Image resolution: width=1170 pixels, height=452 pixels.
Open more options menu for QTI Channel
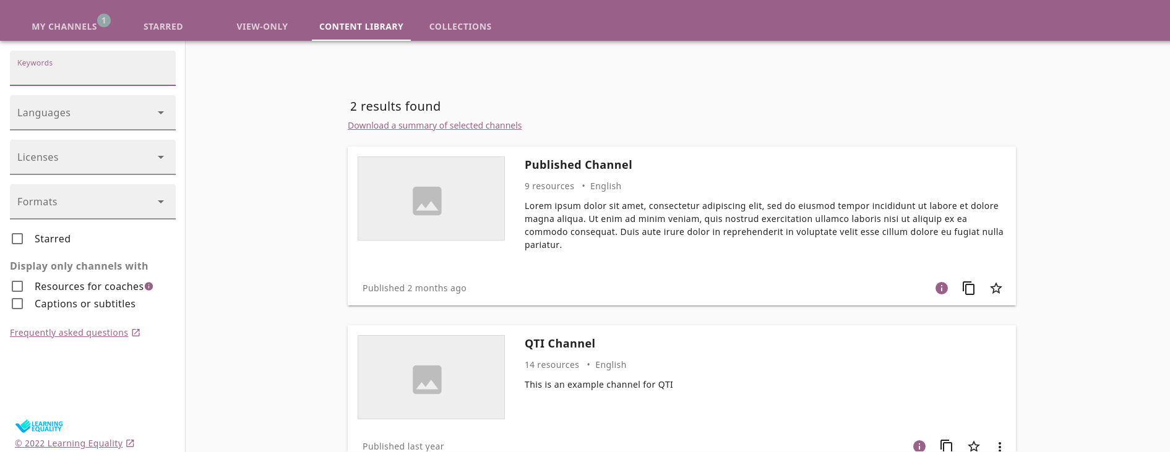1000,446
